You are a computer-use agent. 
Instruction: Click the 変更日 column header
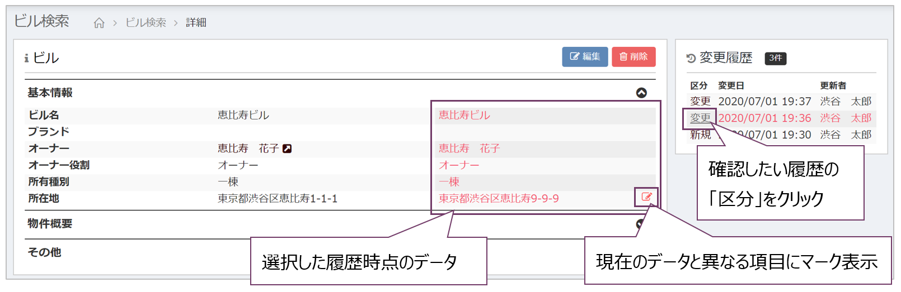pyautogui.click(x=731, y=85)
